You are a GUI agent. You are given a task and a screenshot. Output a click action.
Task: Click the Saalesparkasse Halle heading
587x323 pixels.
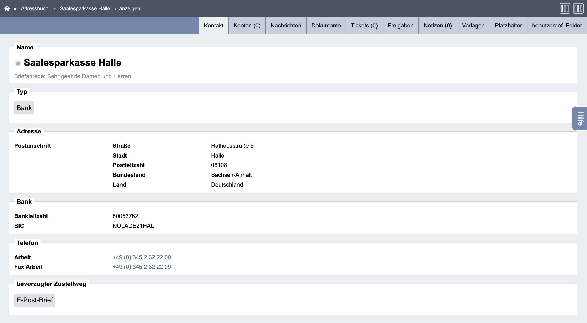coord(73,63)
